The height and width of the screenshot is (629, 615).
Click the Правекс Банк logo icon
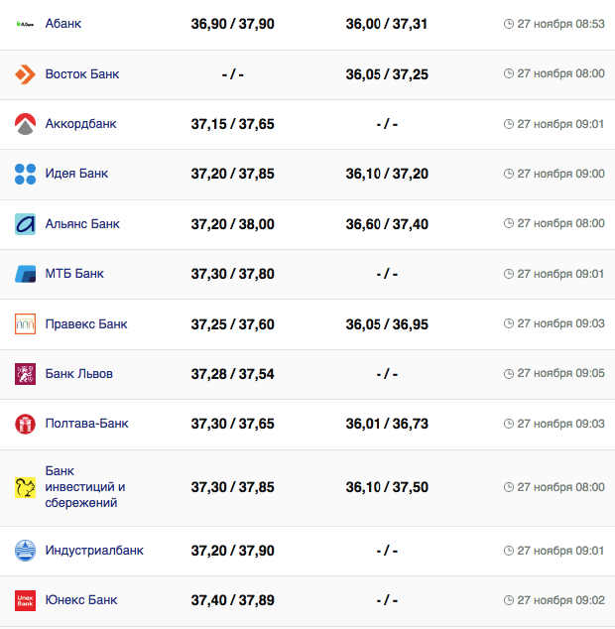(26, 324)
